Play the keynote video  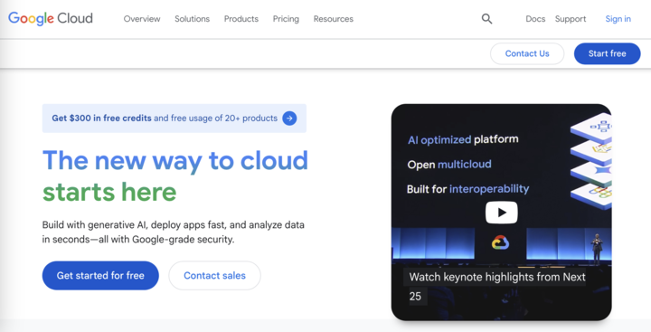pos(501,213)
